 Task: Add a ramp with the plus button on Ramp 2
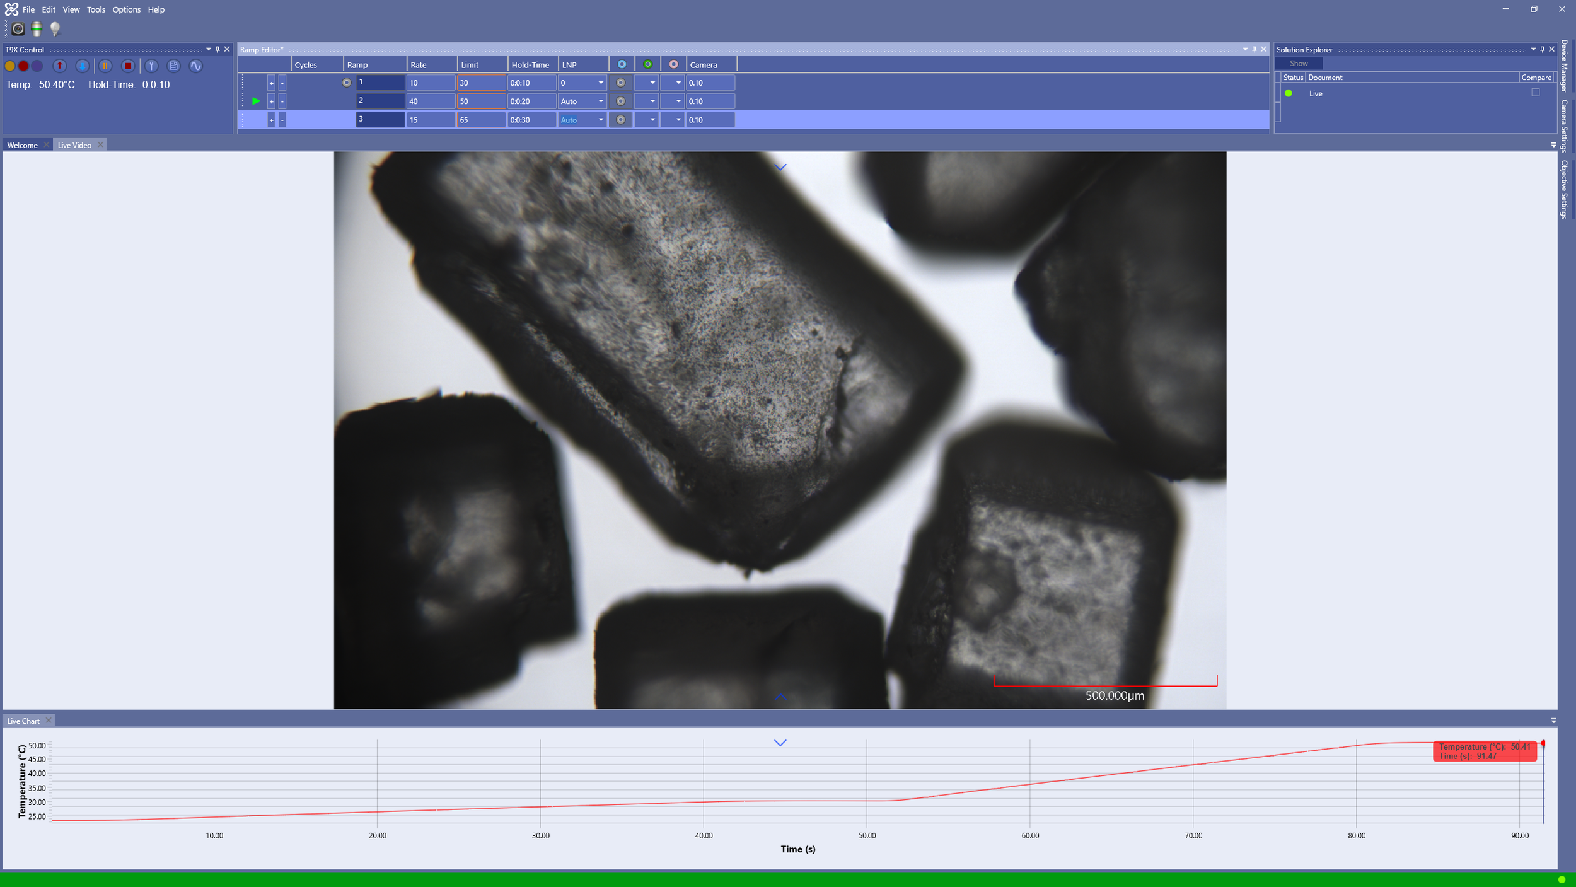[270, 101]
